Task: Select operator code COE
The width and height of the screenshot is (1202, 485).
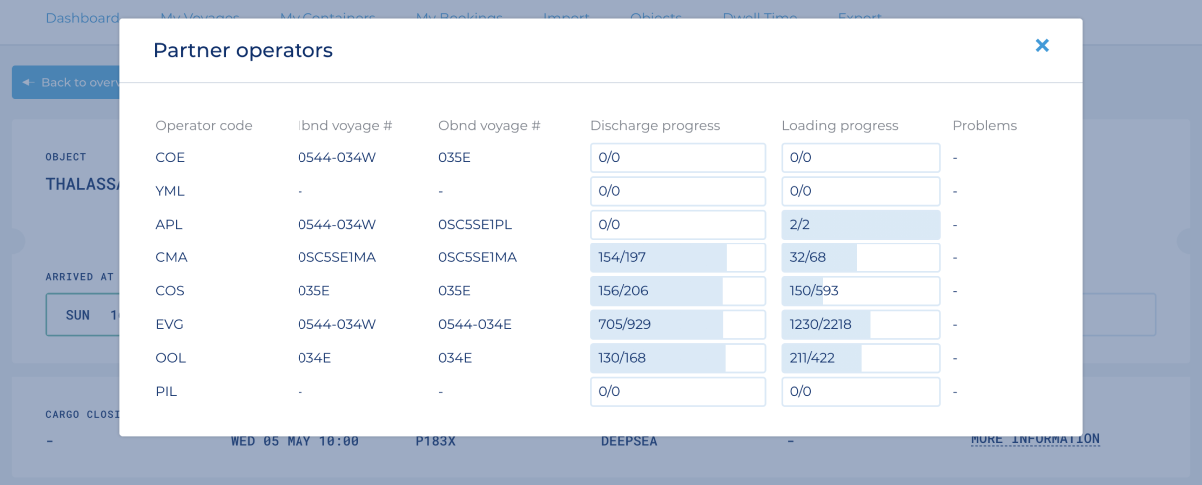Action: [170, 158]
